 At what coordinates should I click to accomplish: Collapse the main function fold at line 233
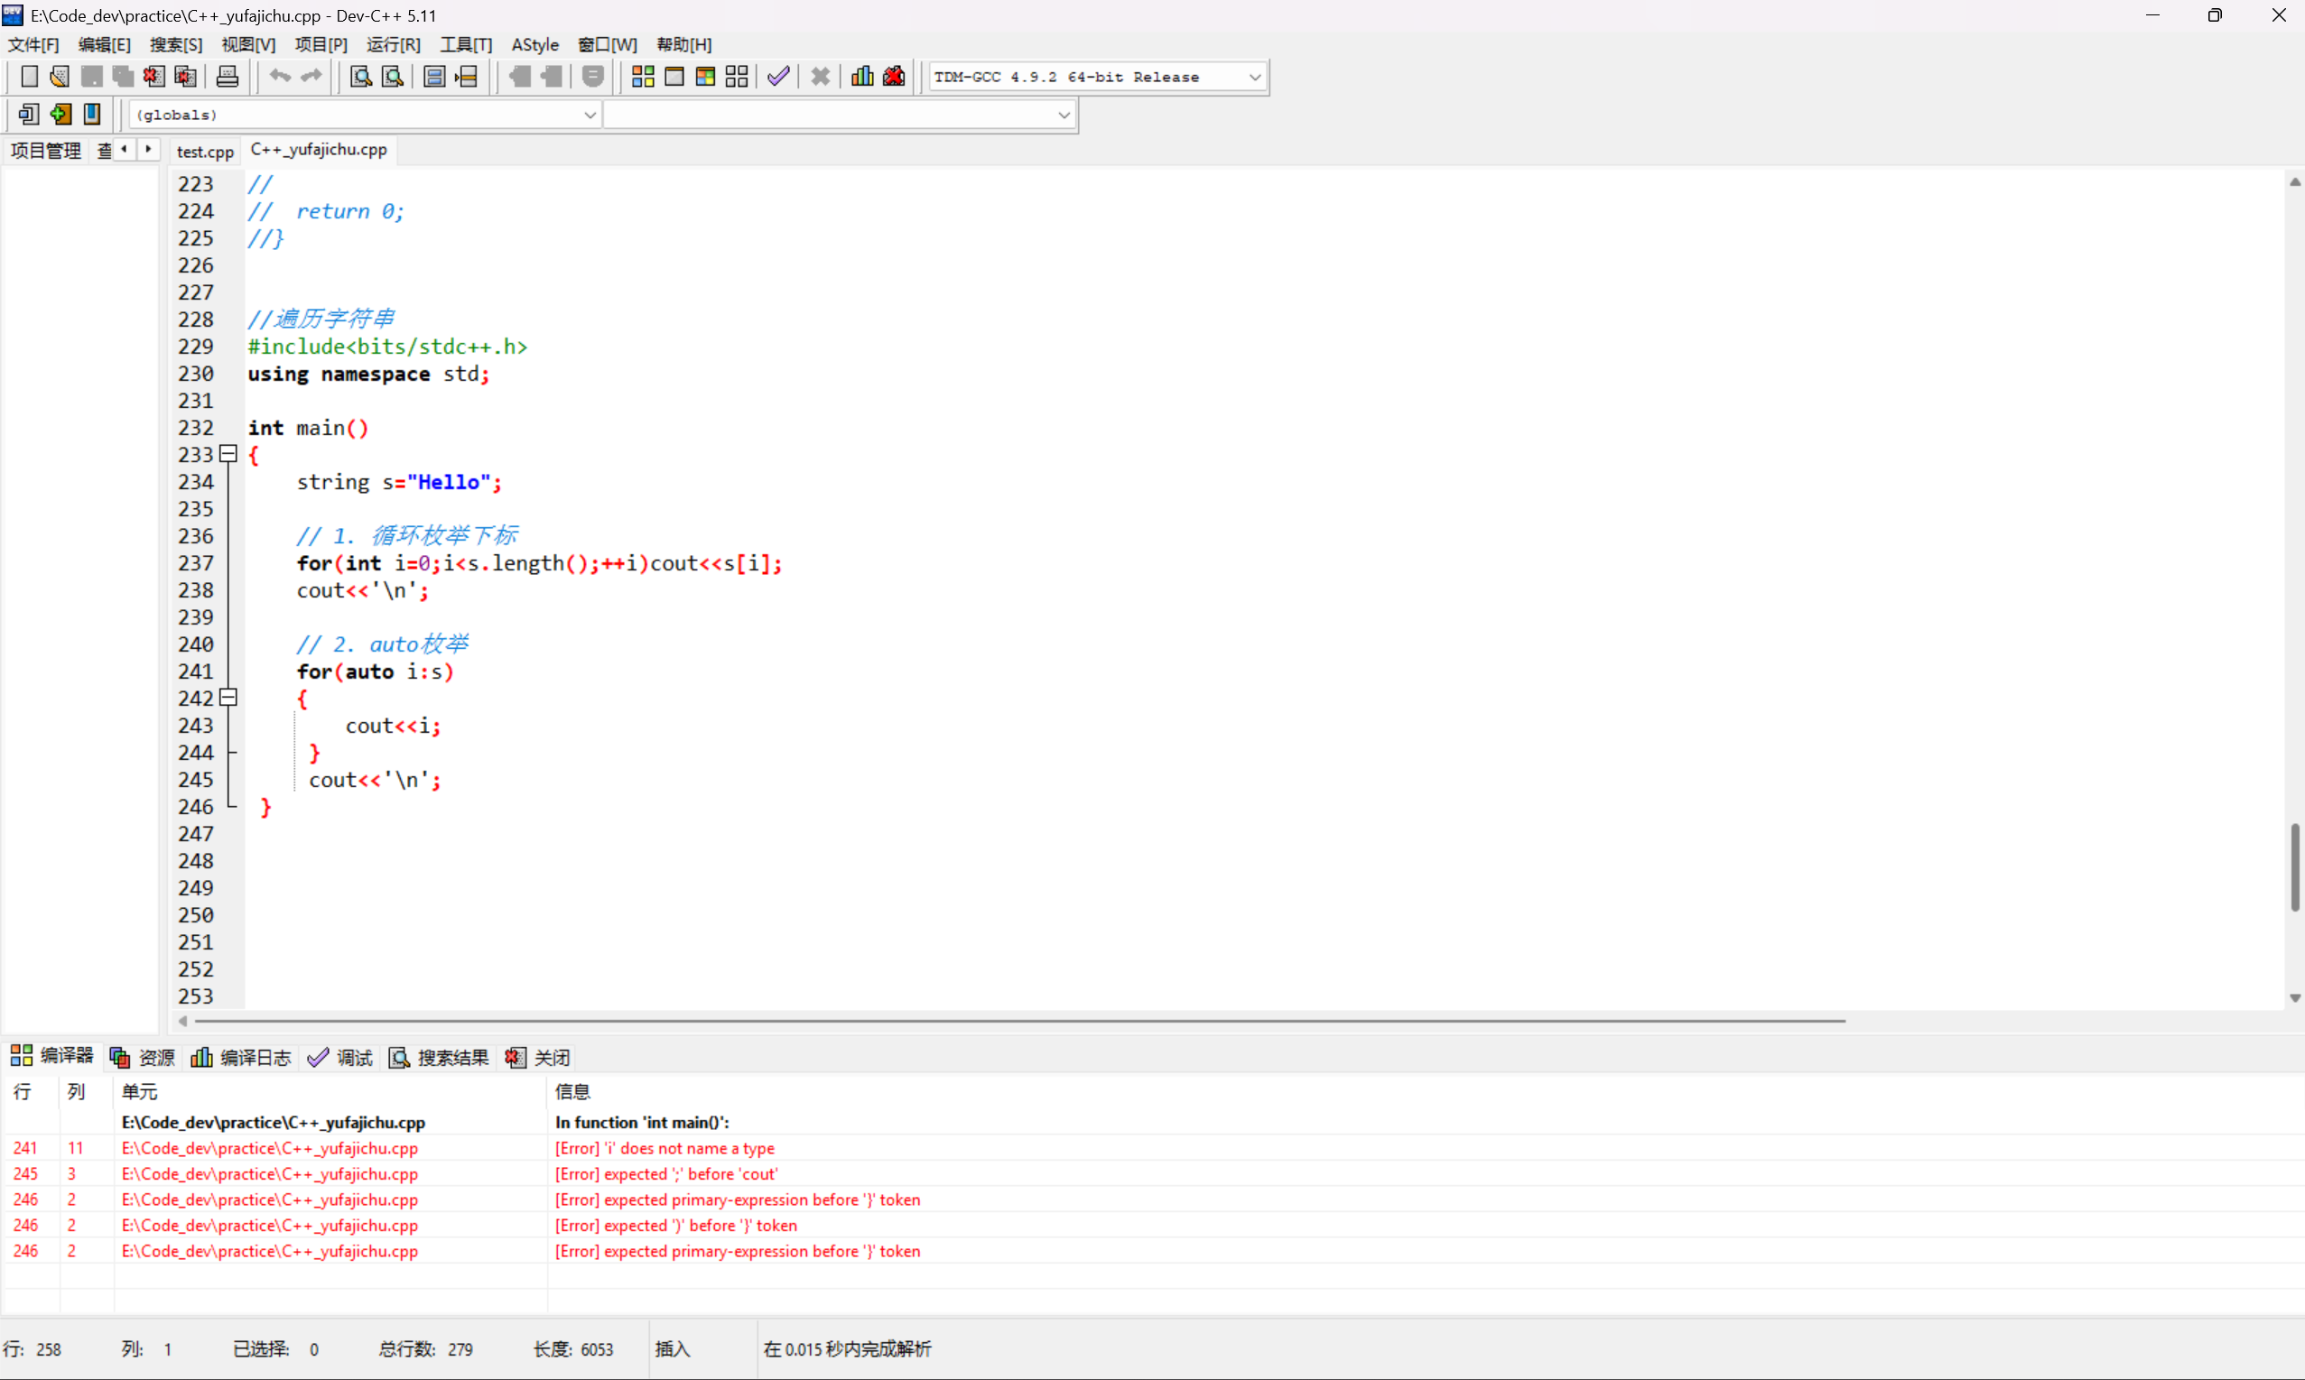pos(228,454)
